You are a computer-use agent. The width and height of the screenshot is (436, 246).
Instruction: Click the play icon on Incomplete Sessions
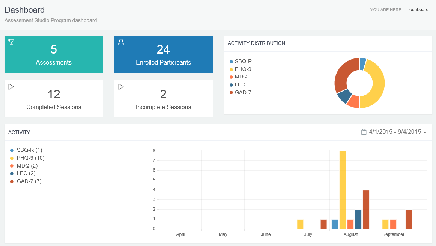121,87
